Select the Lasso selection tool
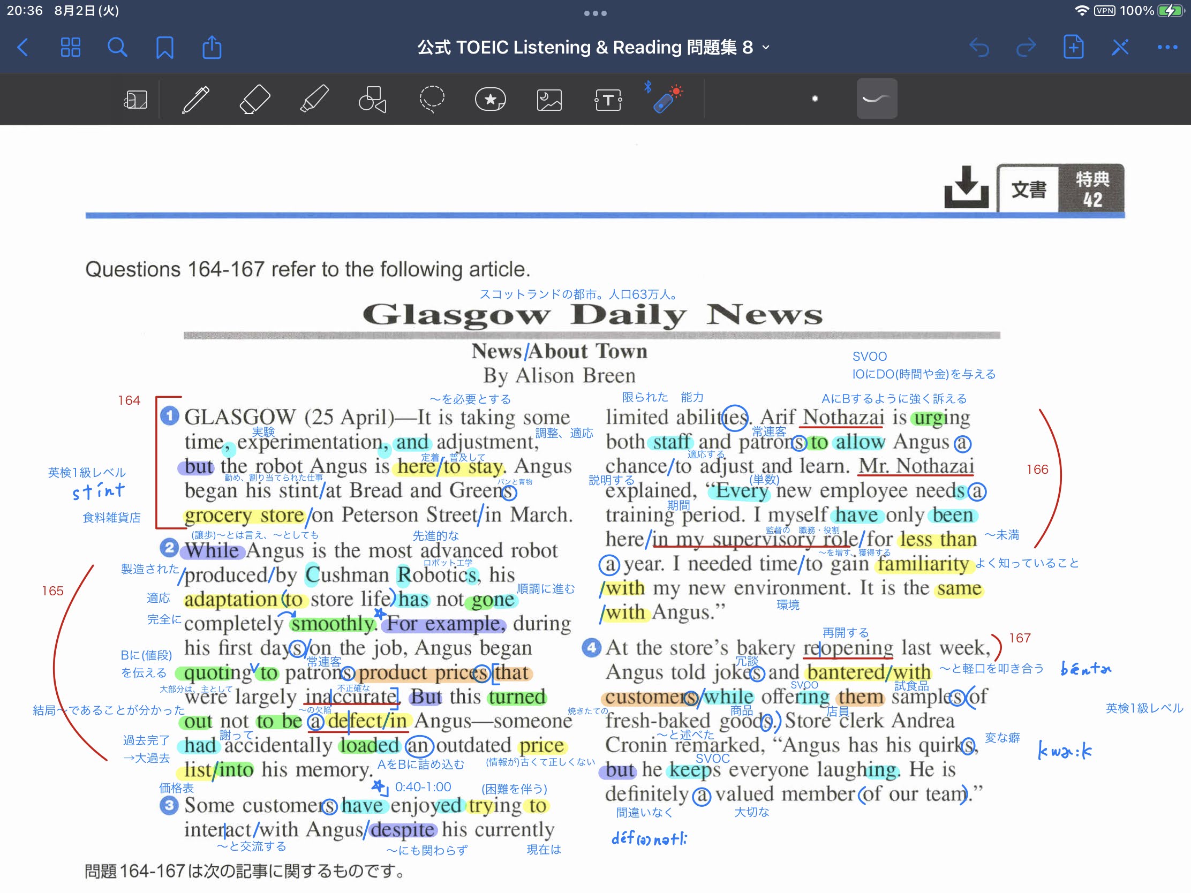This screenshot has width=1191, height=893. (x=432, y=100)
